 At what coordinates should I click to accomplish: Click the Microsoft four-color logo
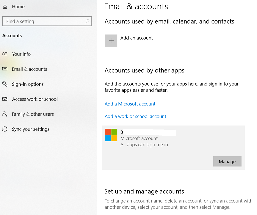[x=111, y=135]
